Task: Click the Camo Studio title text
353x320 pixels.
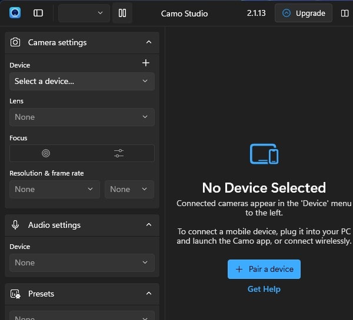Action: point(184,14)
